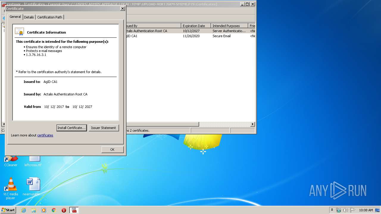
Task: Maximize the certmgr window
Action: (247, 4)
